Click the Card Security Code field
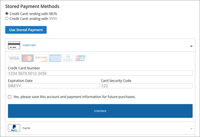 [x=147, y=86]
